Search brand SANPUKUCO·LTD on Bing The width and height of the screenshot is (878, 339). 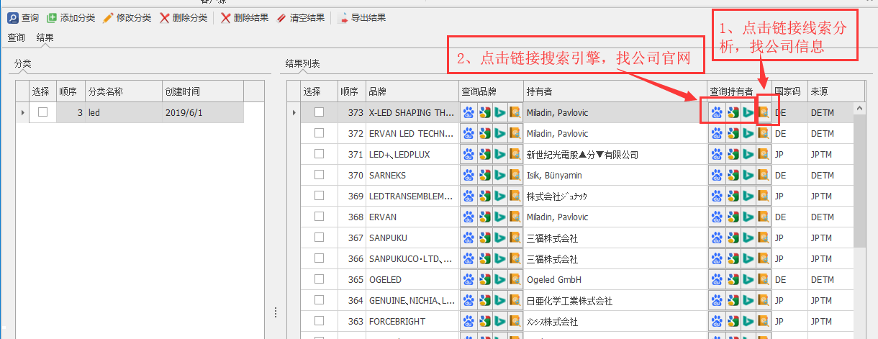pos(500,258)
